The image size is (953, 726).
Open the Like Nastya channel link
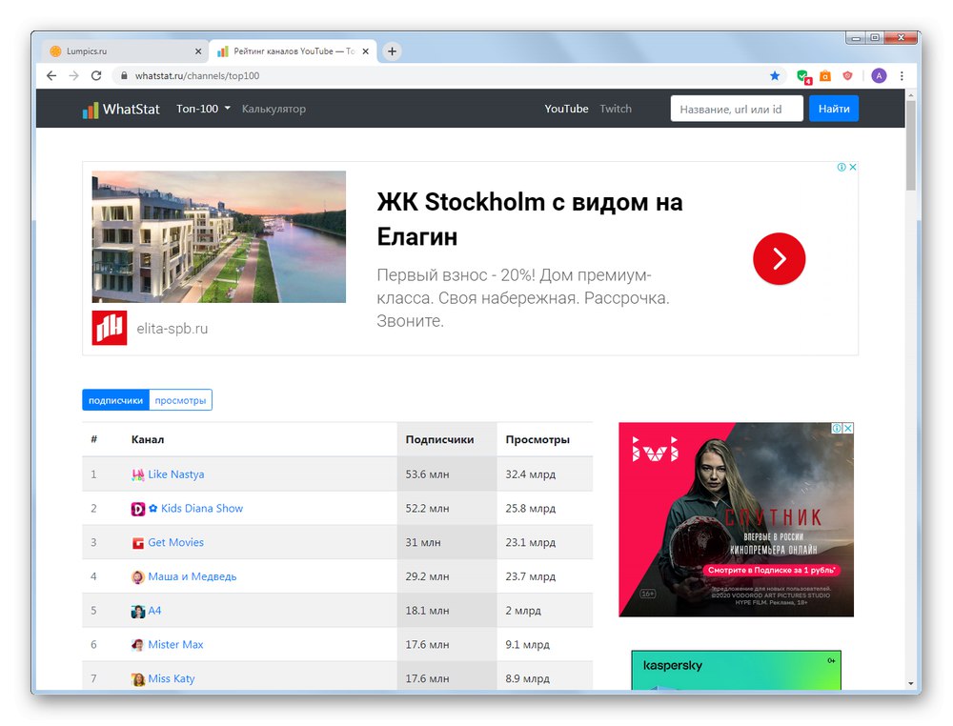(175, 474)
